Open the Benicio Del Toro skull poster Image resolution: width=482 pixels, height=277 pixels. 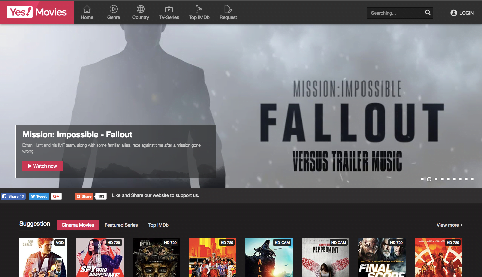[x=156, y=257]
